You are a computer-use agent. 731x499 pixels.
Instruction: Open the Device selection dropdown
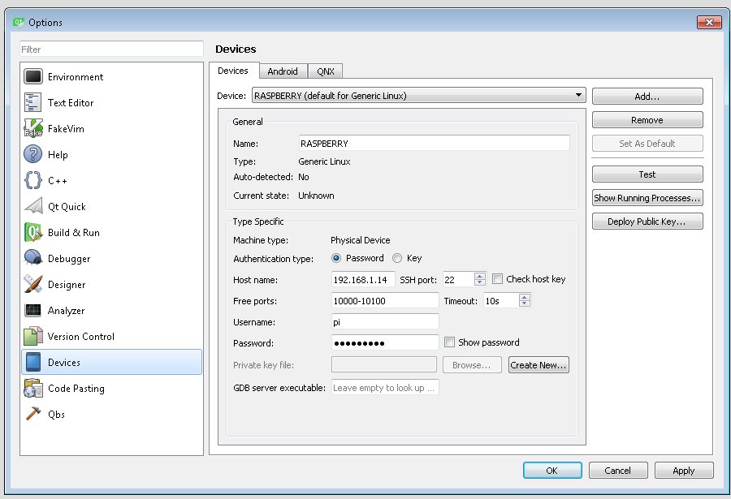[418, 96]
